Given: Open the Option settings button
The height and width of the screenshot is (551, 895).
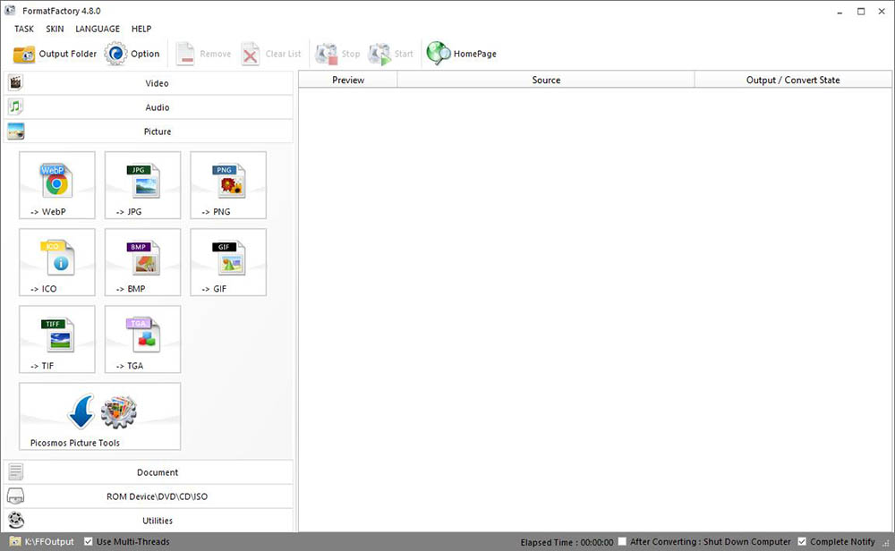Looking at the screenshot, I should tap(132, 54).
